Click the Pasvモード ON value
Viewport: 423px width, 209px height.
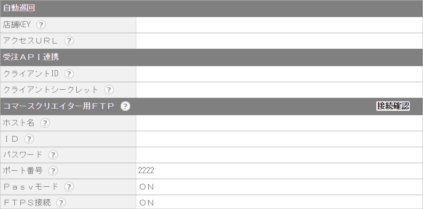(x=147, y=187)
